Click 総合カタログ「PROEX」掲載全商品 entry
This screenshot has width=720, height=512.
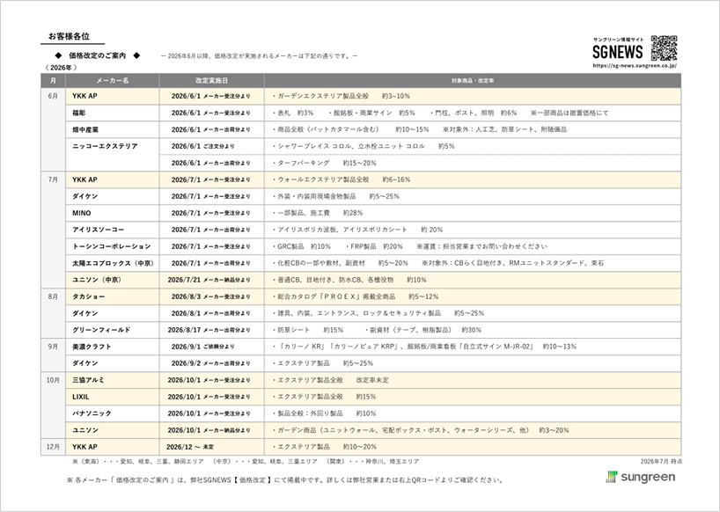pyautogui.click(x=356, y=296)
